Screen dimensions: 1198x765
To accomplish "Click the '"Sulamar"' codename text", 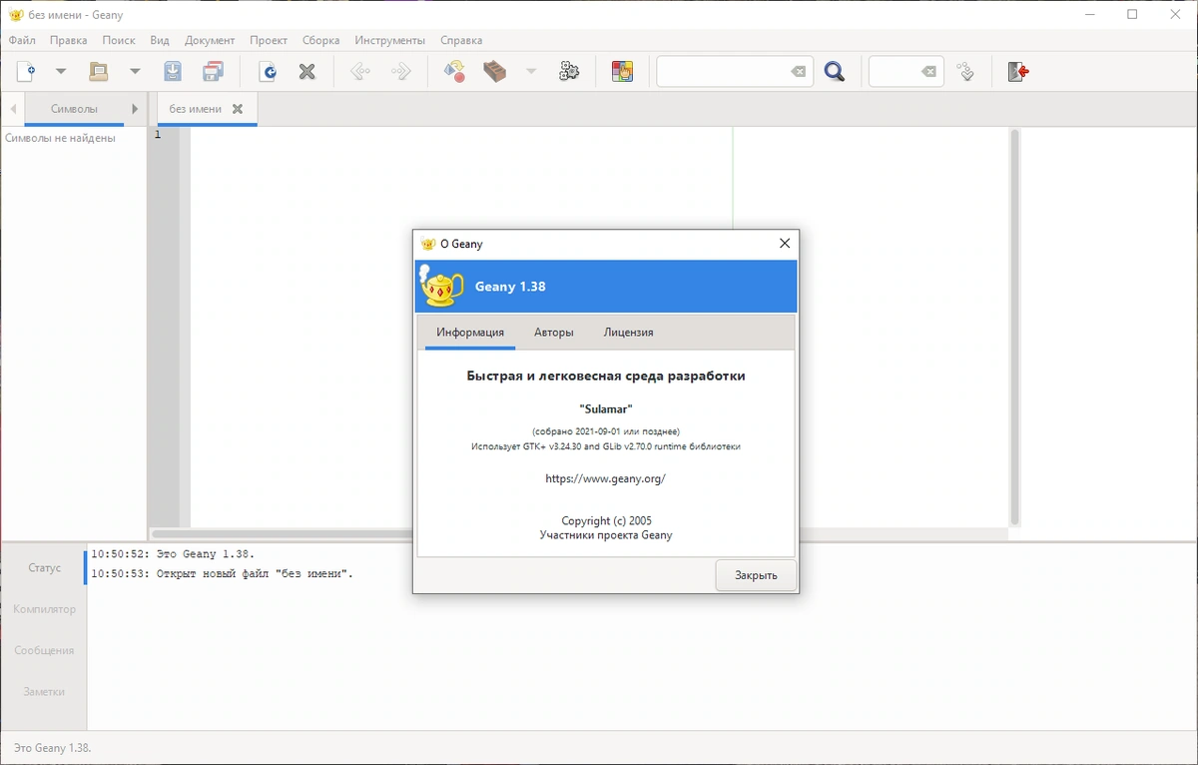I will tap(606, 408).
